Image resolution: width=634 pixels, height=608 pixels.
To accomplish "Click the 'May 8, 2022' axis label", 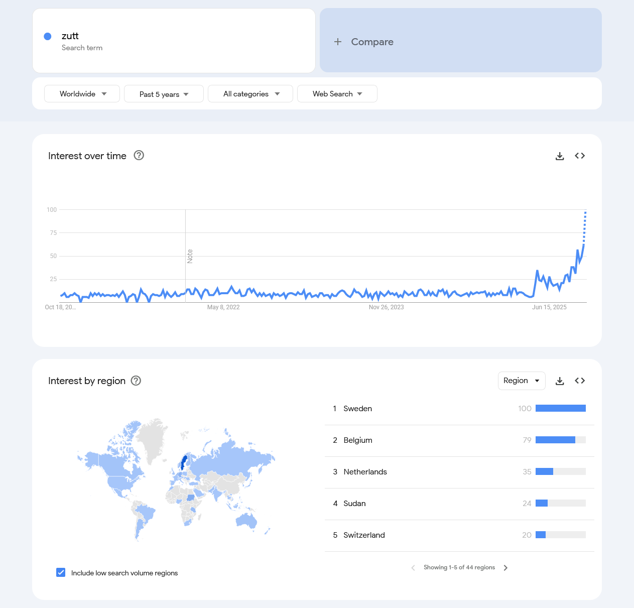I will pos(223,307).
